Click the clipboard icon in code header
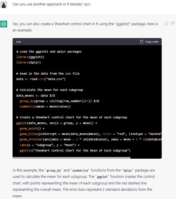 [142, 42]
